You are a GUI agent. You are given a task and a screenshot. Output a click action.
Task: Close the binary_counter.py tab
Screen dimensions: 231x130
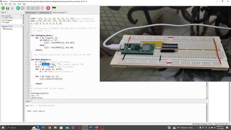point(66,13)
